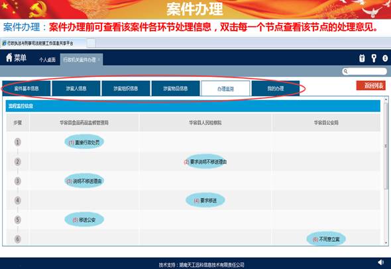This screenshot has width=391, height=269.
Task: Open the 菜单 home icon
Action: [x=9, y=58]
